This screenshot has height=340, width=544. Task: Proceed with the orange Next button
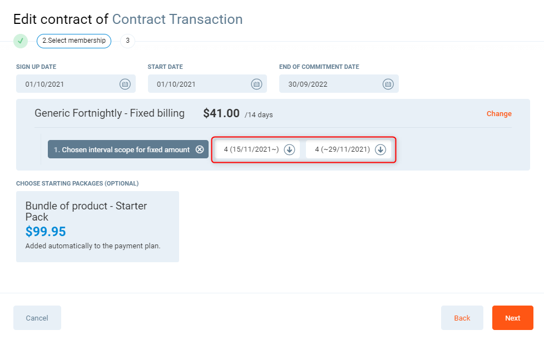[512, 318]
